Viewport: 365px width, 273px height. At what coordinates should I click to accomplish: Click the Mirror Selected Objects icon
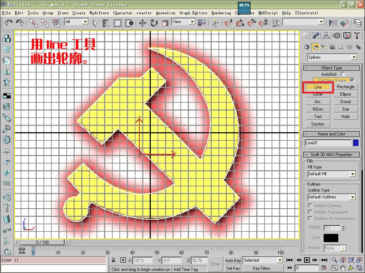[333, 23]
